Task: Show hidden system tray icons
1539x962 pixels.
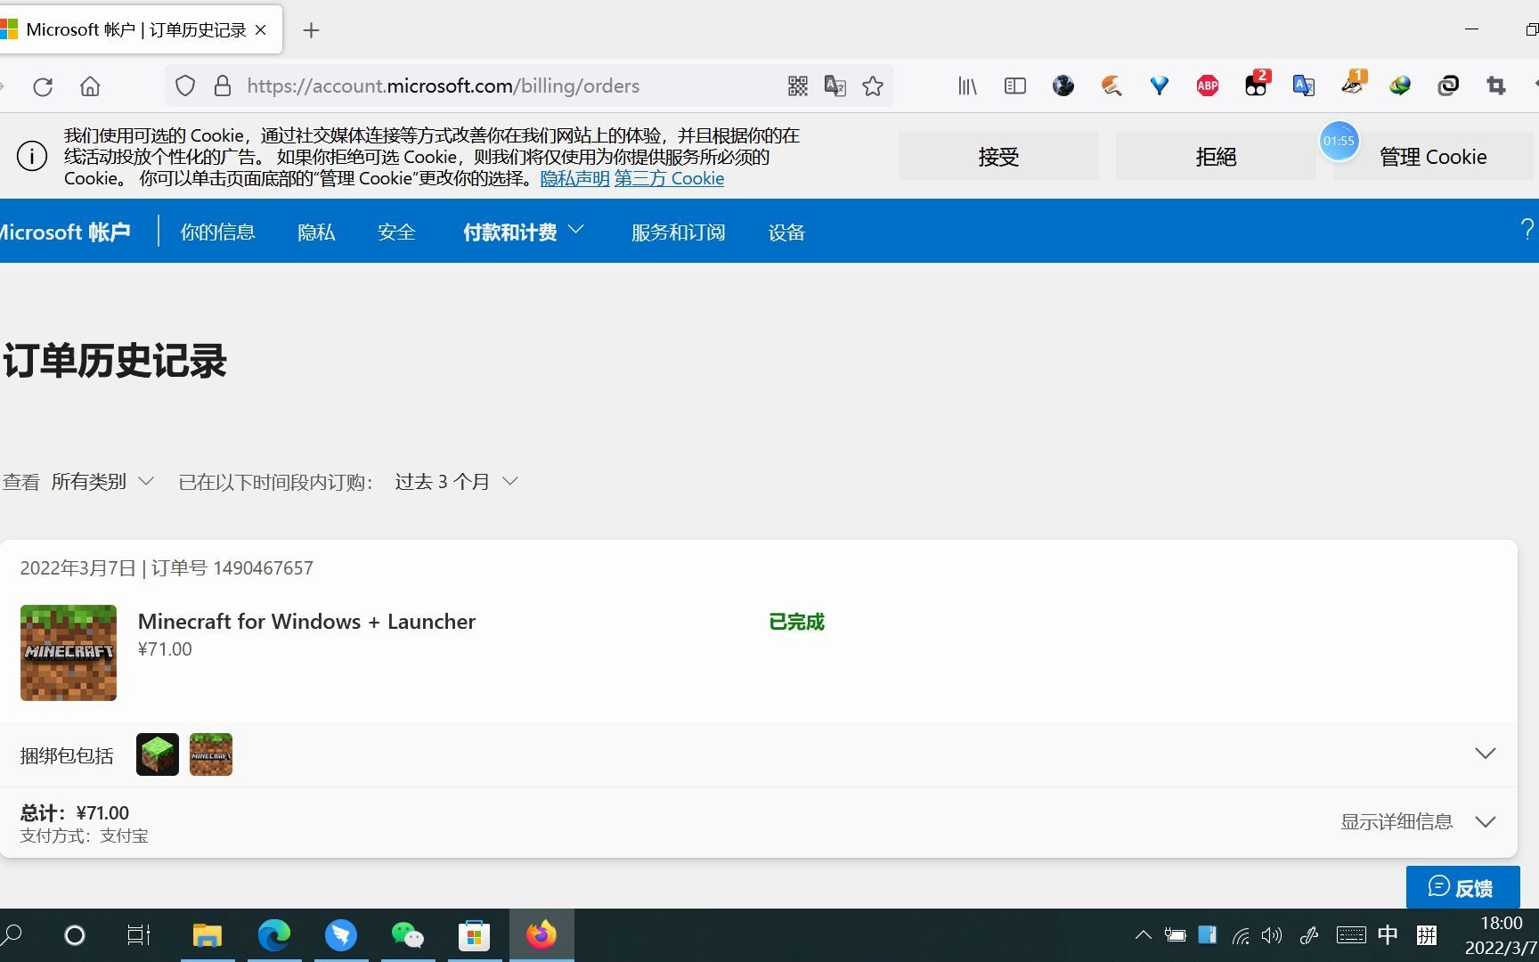Action: tap(1144, 935)
